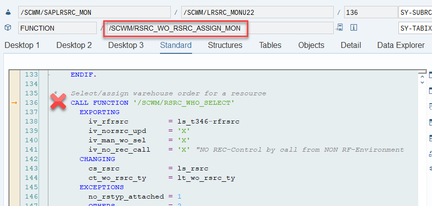The height and width of the screenshot is (206, 432).
Task: Click the variable lt_wo_rsrc_ty
Action: 206,178
